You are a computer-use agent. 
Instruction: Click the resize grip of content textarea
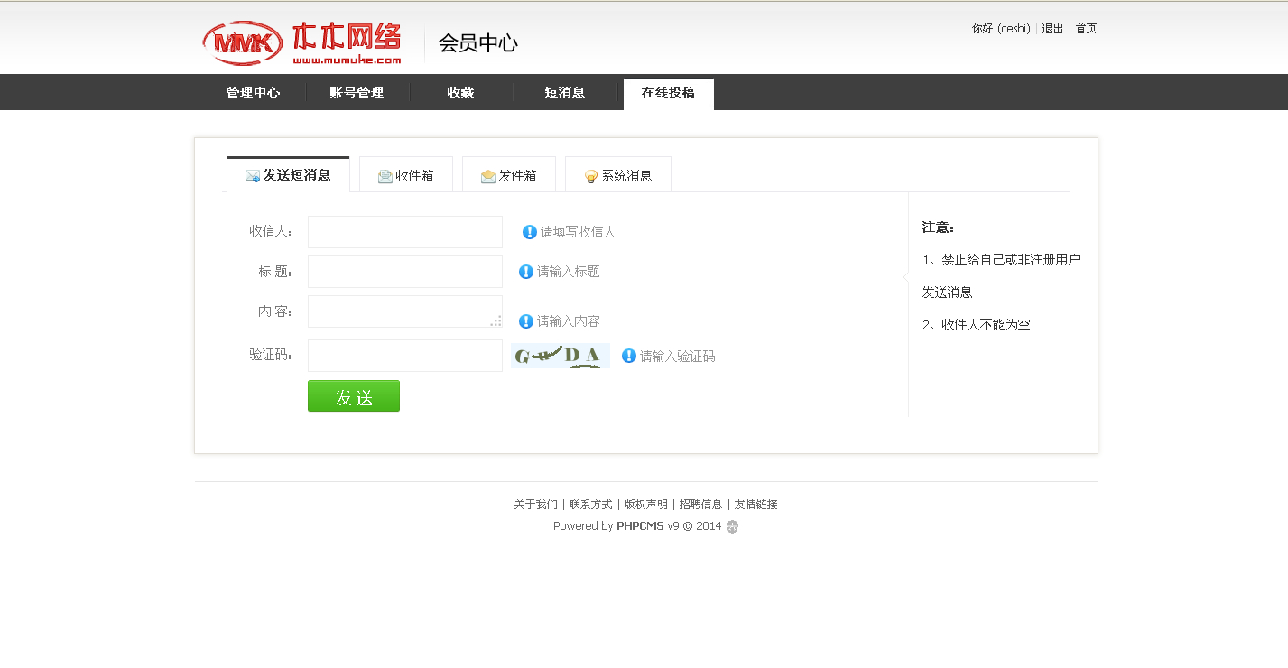(496, 320)
